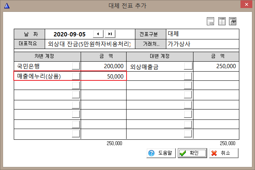
Task: Click the 전표구분 label cell
Action: (151, 34)
